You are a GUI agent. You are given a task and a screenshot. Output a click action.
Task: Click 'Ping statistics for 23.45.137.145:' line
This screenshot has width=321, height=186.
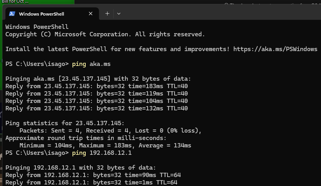tap(65, 123)
